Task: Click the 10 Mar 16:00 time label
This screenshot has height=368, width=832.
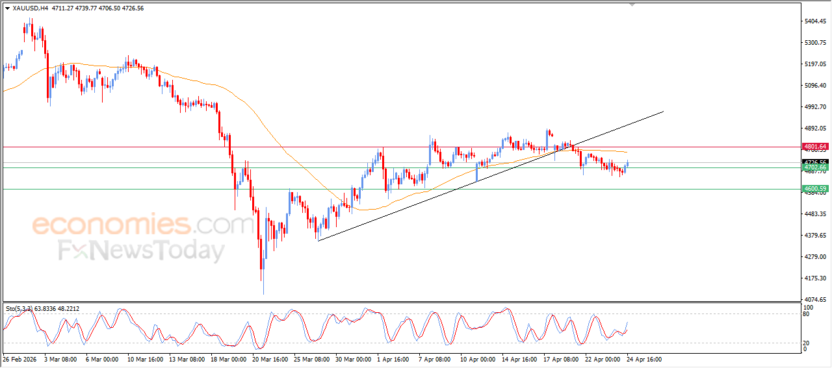Action: (146, 358)
